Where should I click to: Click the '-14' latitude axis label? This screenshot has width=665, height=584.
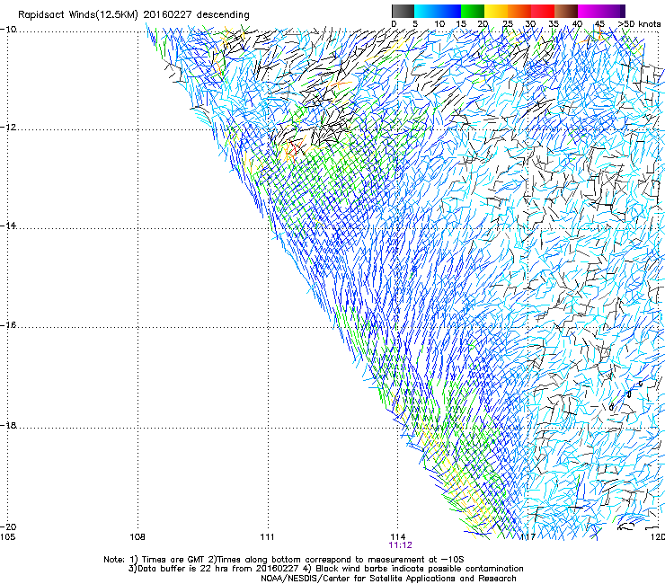[x=9, y=226]
